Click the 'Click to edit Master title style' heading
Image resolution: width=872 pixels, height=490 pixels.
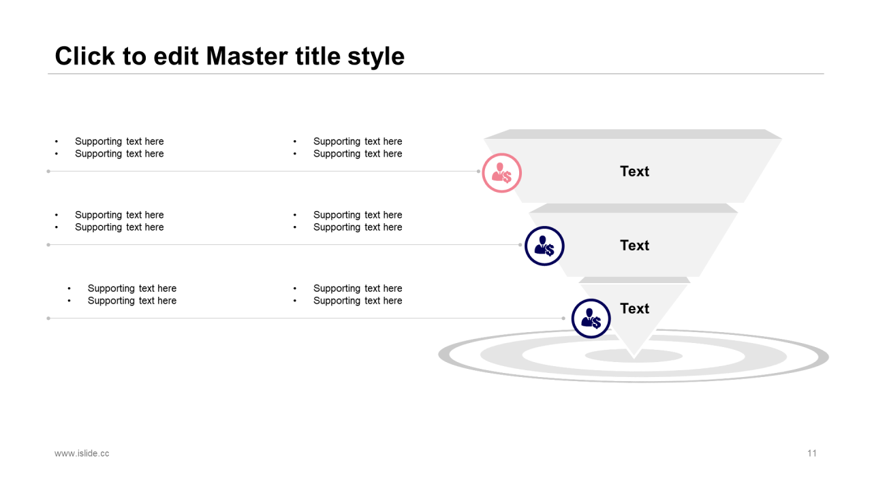click(230, 56)
